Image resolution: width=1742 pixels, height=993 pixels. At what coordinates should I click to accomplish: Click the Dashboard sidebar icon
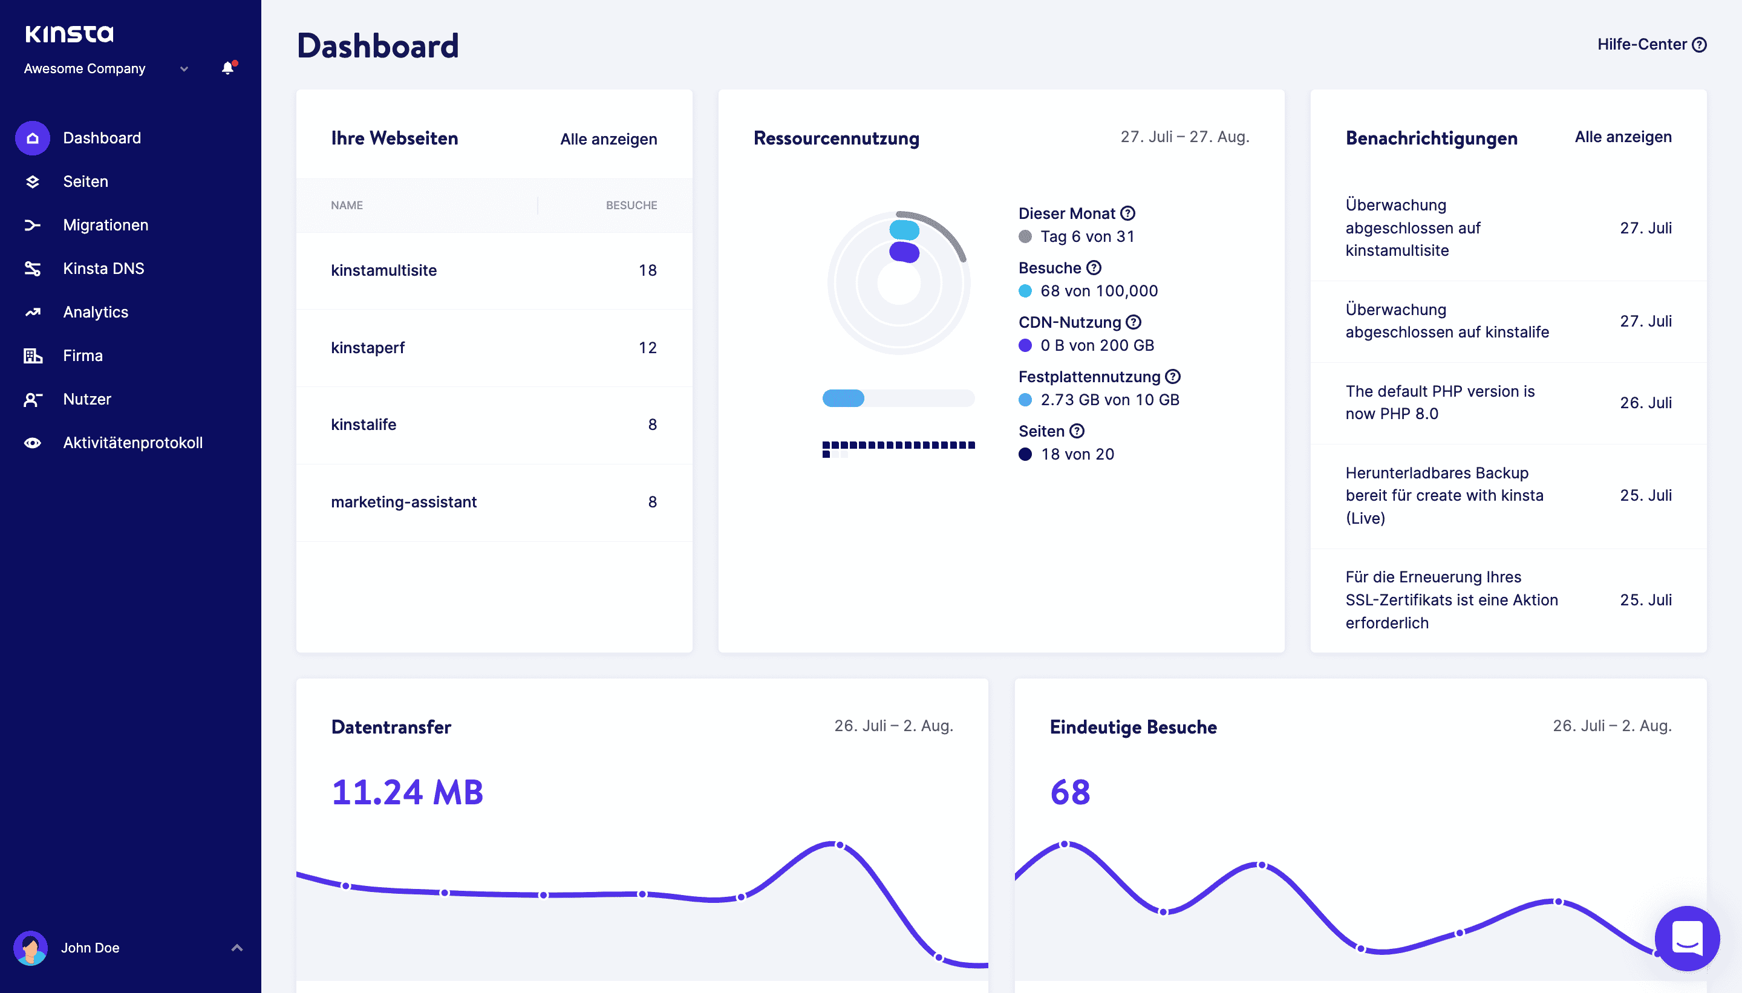(32, 138)
